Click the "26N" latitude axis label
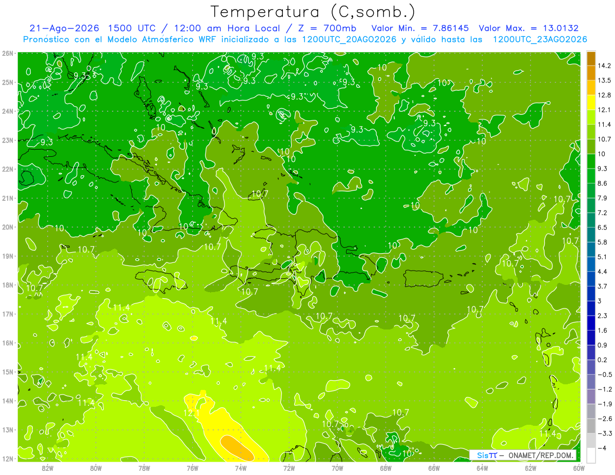 click(7, 53)
